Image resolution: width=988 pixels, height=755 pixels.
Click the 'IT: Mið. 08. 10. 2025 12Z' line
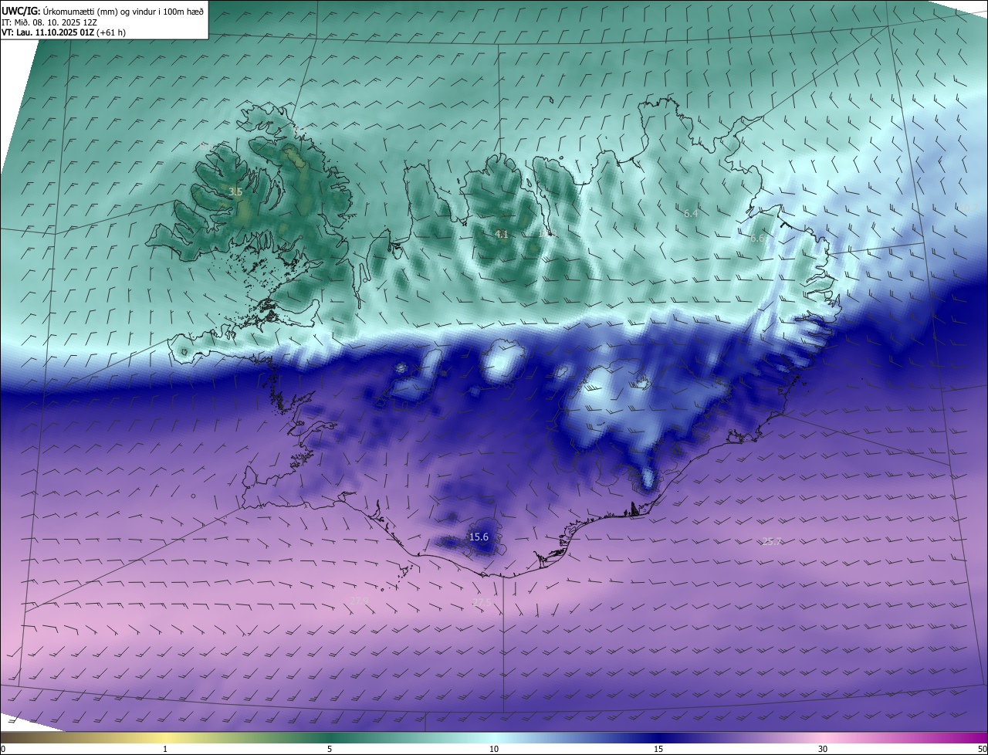point(49,22)
